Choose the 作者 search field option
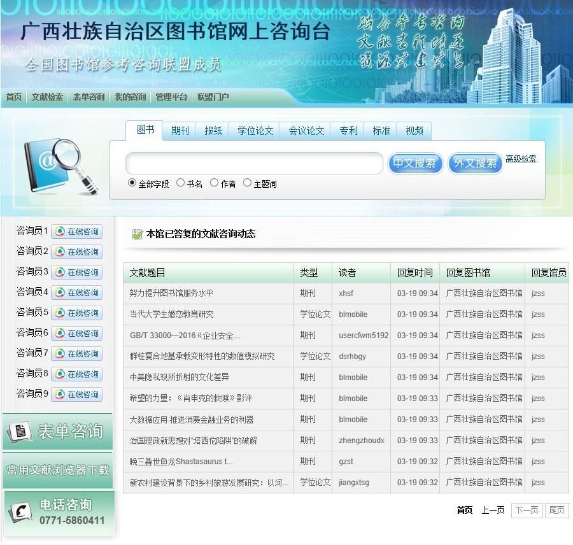 pos(214,183)
